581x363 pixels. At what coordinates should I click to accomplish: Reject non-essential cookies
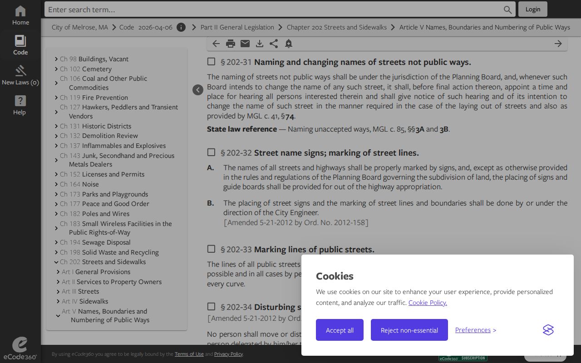pyautogui.click(x=409, y=330)
